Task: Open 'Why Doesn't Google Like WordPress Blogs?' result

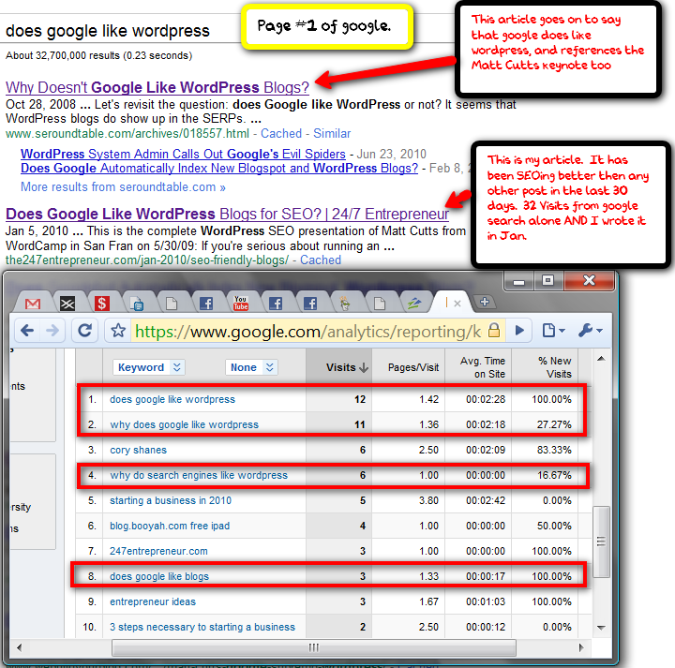Action: pos(157,87)
